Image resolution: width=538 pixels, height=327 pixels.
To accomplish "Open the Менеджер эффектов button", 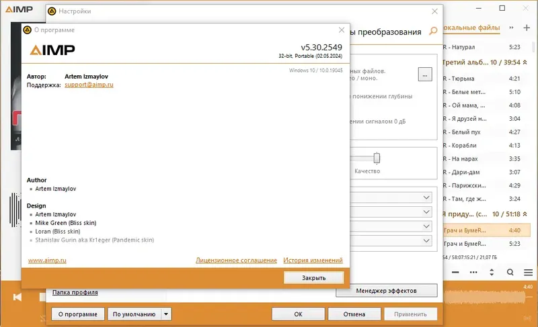I will tap(386, 291).
